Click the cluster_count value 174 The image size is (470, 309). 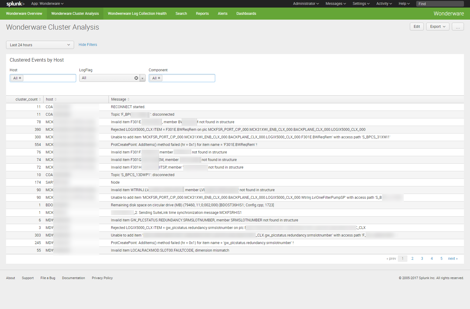pos(38,182)
